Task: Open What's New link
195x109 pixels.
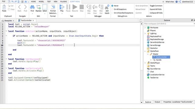Action: (x=170, y=2)
